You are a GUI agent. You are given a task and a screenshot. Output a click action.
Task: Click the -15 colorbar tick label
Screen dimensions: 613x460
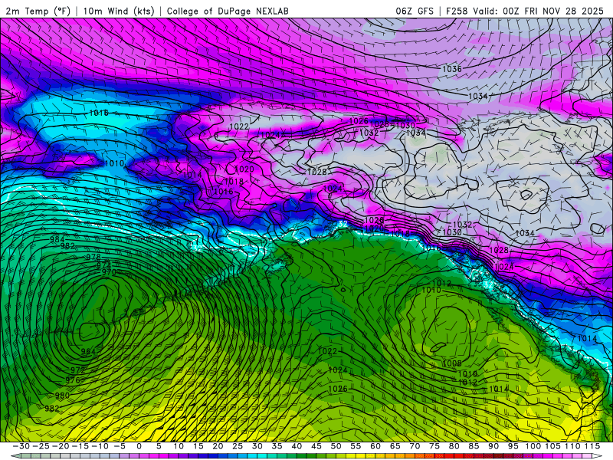(80, 446)
